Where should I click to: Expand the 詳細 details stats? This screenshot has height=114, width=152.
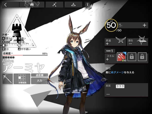pyautogui.click(x=6, y=34)
